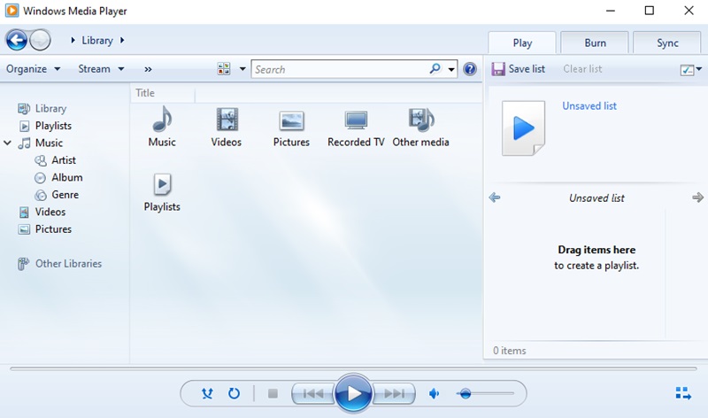Open the Organize dropdown menu
The width and height of the screenshot is (708, 418).
tap(33, 69)
